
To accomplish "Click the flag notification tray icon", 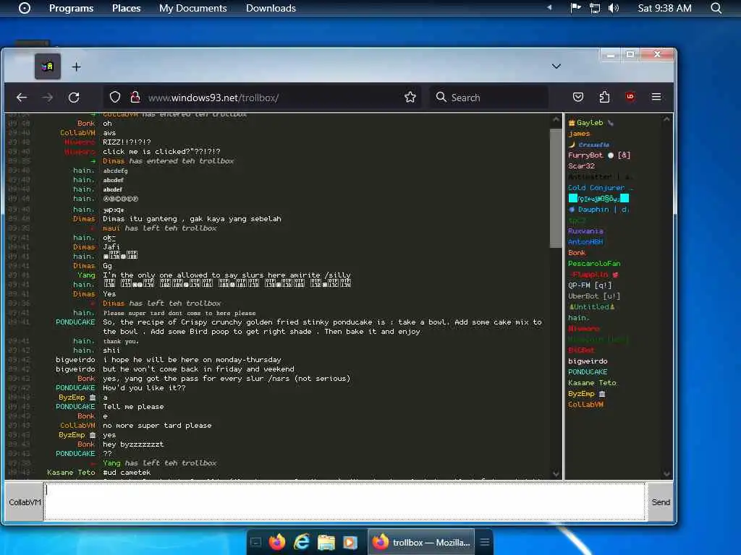I will click(575, 8).
